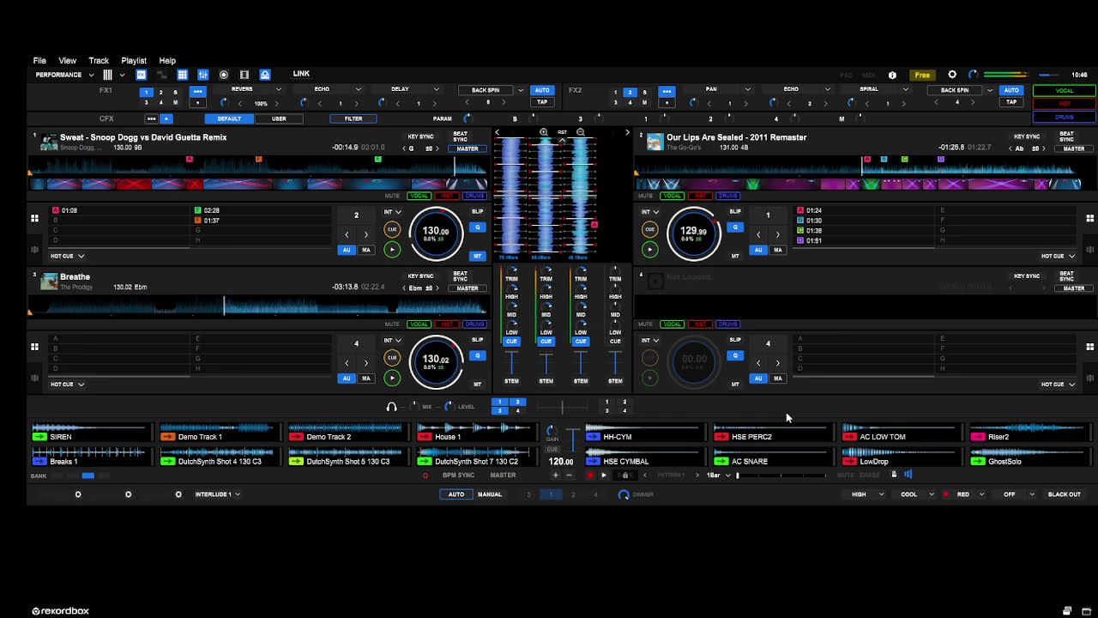Mute VOCAL stem on deck 1
This screenshot has height=618, width=1098.
pos(419,196)
